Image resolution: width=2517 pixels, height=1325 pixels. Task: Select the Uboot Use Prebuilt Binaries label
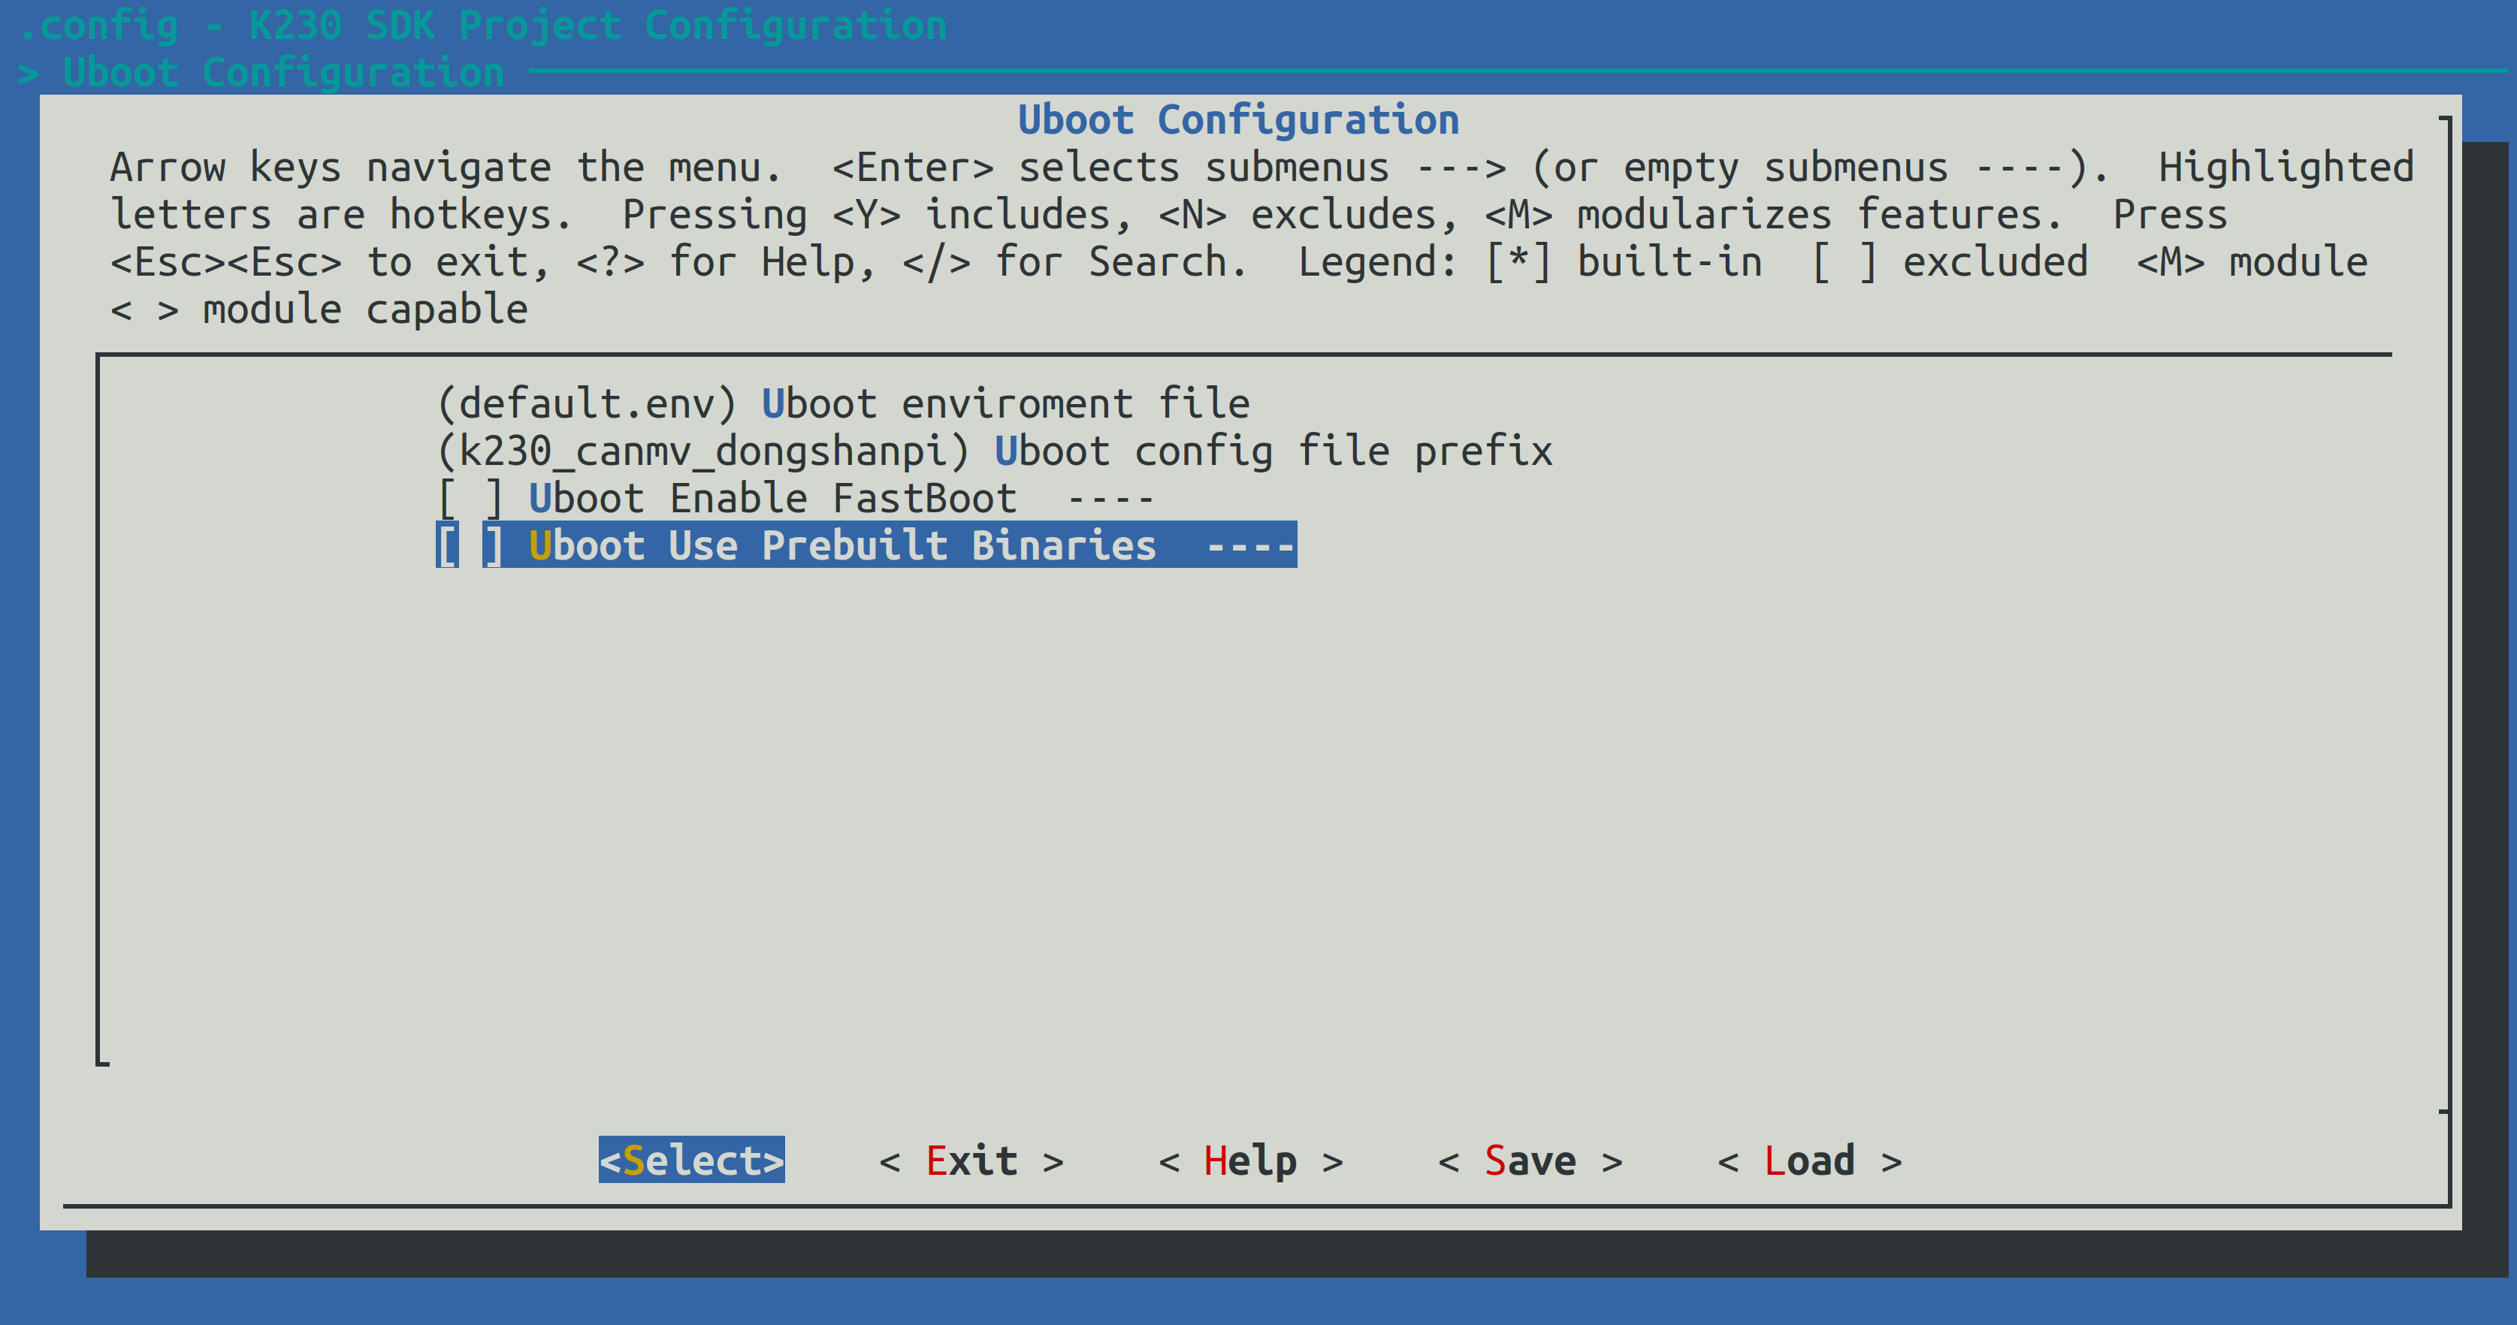click(x=842, y=546)
